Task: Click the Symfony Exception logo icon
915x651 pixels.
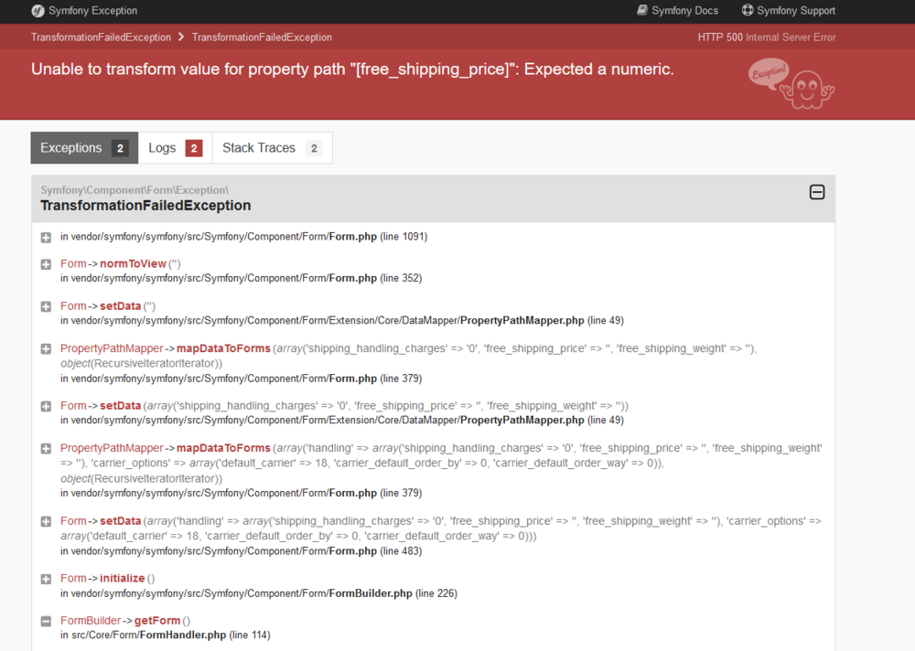Action: (x=37, y=12)
